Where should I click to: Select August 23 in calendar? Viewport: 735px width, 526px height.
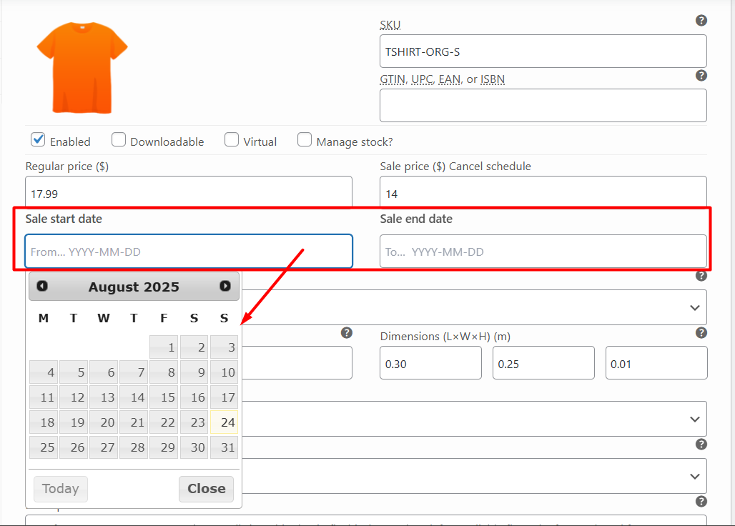[194, 422]
